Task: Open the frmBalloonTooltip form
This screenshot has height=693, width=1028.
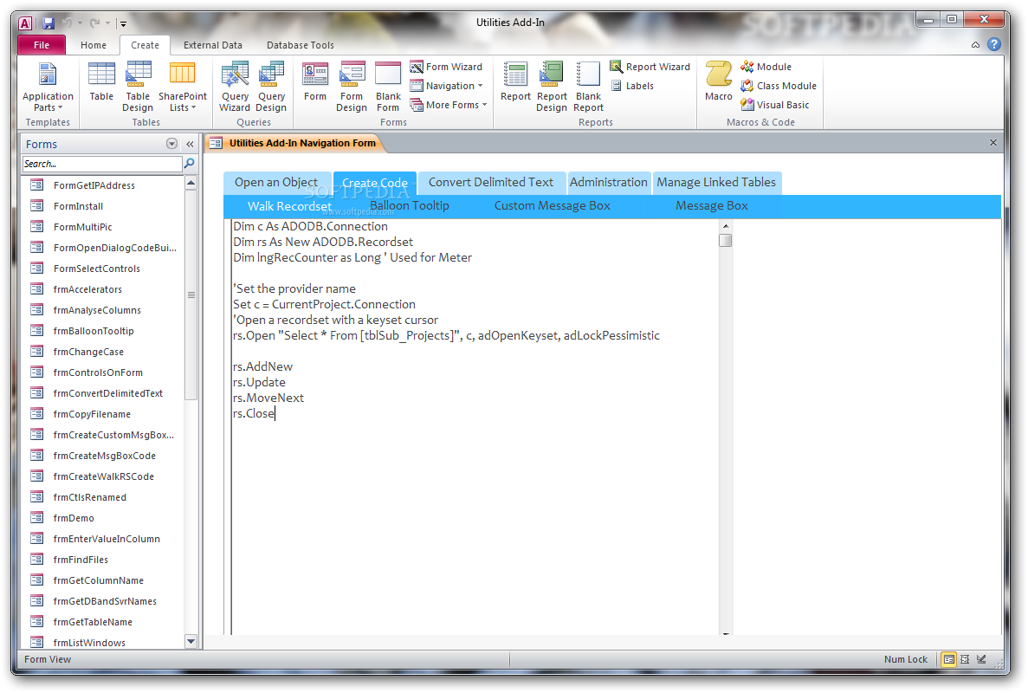Action: click(93, 331)
